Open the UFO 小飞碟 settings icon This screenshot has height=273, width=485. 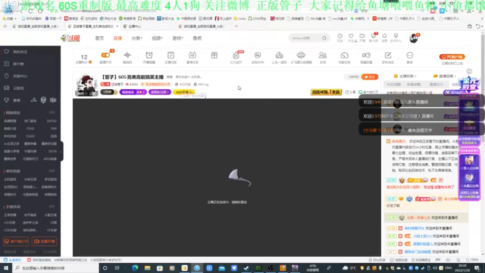pyautogui.click(x=301, y=55)
